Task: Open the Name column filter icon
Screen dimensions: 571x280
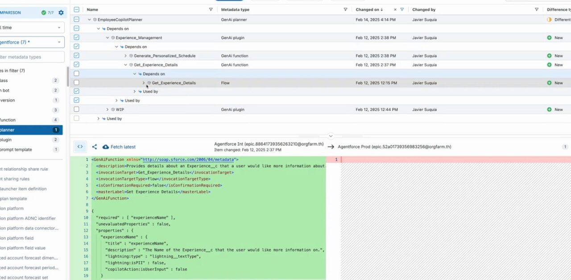Action: [211, 9]
